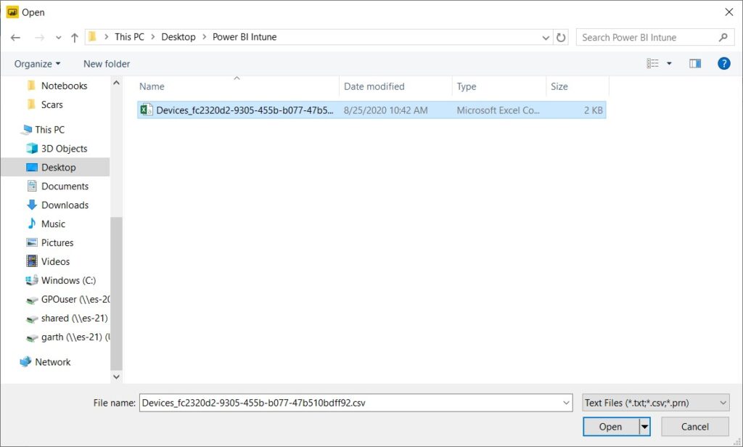Click the Open button
This screenshot has height=447, width=743.
[x=609, y=427]
